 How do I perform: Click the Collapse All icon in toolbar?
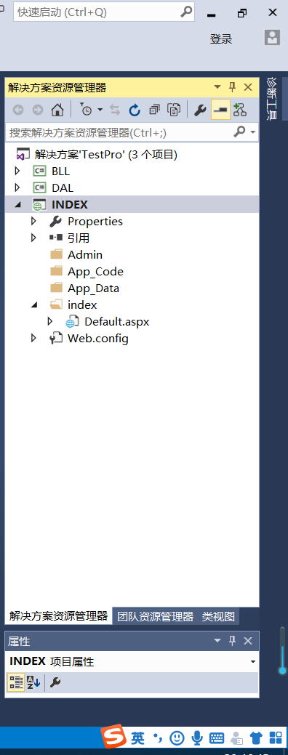[x=154, y=110]
